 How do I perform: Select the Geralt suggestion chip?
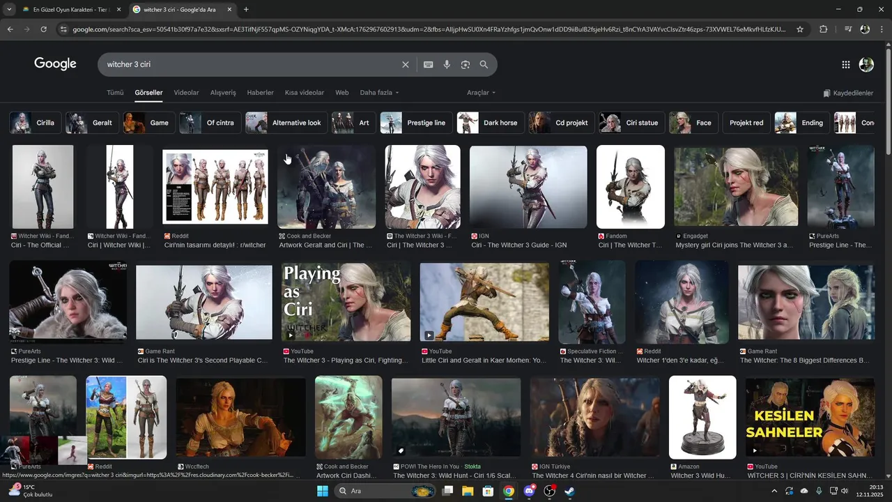point(91,123)
